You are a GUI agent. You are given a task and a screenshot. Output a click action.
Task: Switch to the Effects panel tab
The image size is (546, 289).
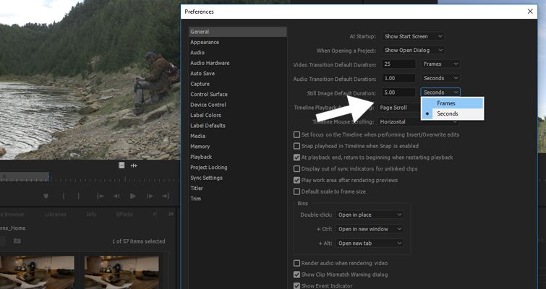pyautogui.click(x=124, y=214)
